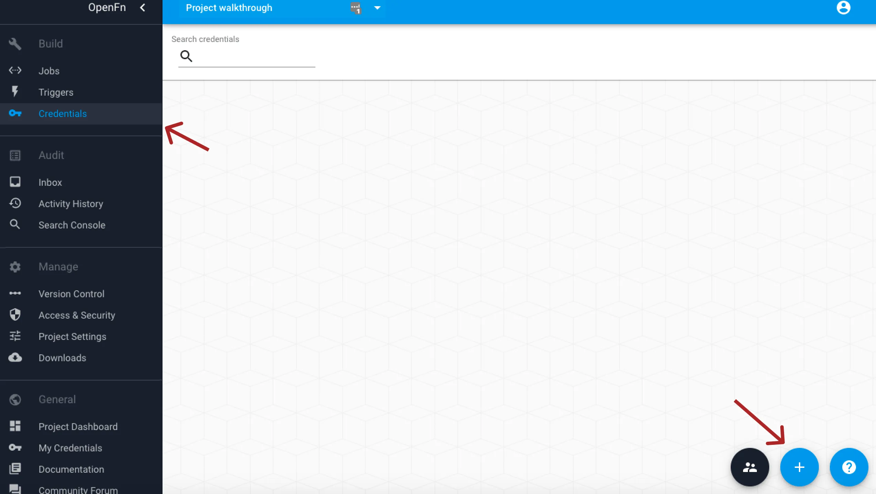876x494 pixels.
Task: Click the project inbox badge icon
Action: point(356,8)
